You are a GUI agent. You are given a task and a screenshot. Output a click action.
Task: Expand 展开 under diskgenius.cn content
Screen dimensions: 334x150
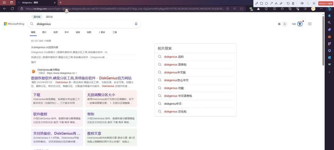[33, 62]
